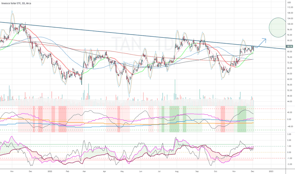
Task: Click the 60.00 price axis label
Action: point(290,79)
